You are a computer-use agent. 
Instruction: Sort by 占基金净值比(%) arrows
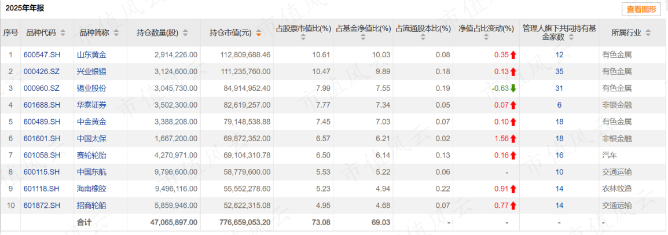363,38
